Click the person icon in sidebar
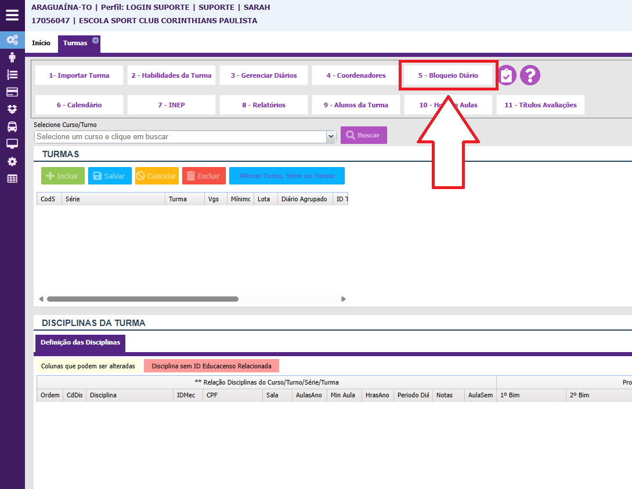The height and width of the screenshot is (489, 632). coord(12,57)
